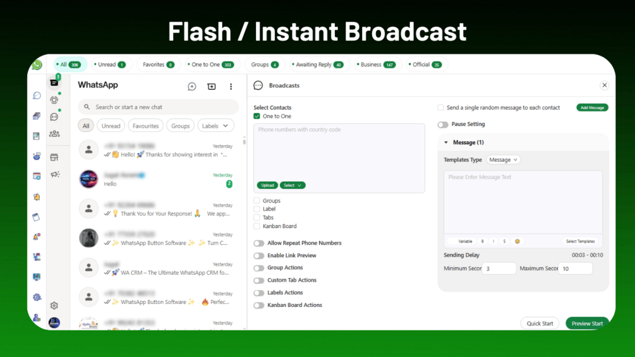Open the bot icon in far-left sidebar
Image resolution: width=635 pixels, height=357 pixels.
tap(37, 156)
